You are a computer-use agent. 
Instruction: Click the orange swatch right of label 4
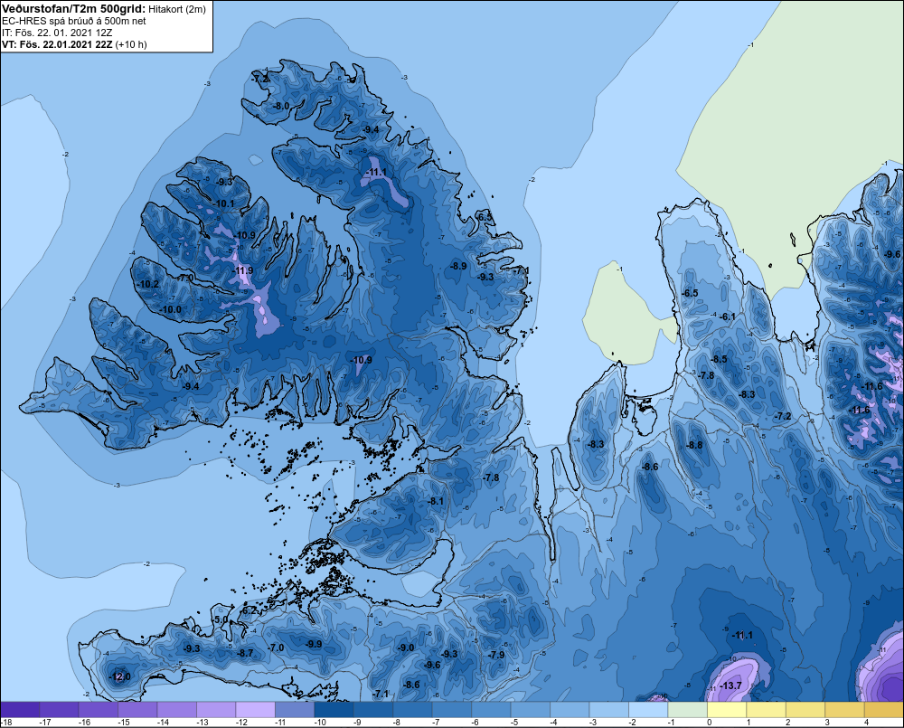[884, 710]
